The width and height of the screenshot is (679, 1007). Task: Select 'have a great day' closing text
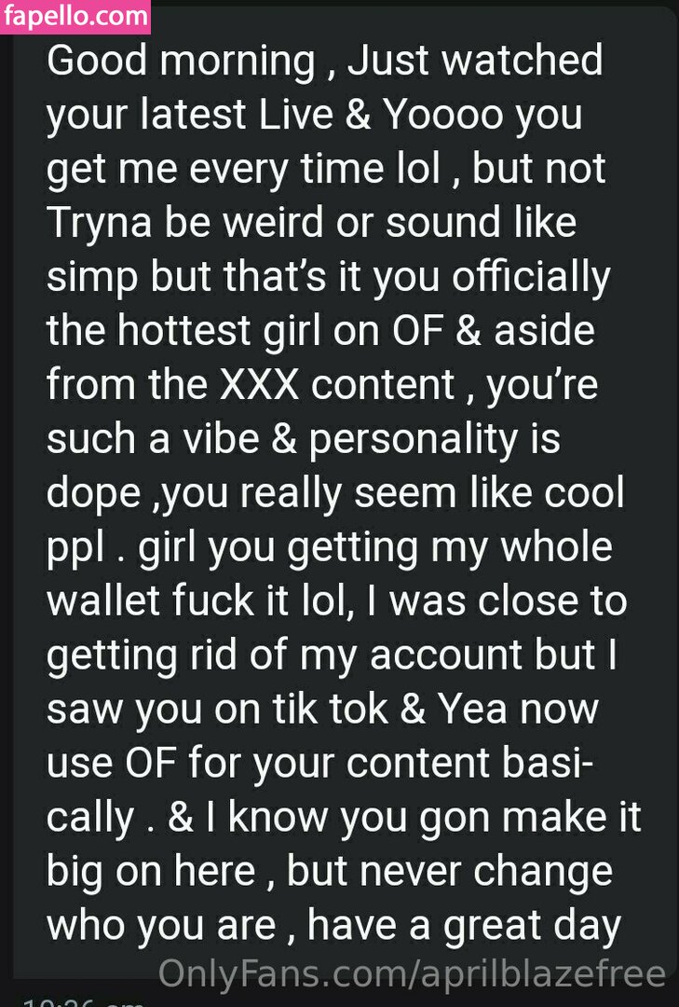pos(464,926)
